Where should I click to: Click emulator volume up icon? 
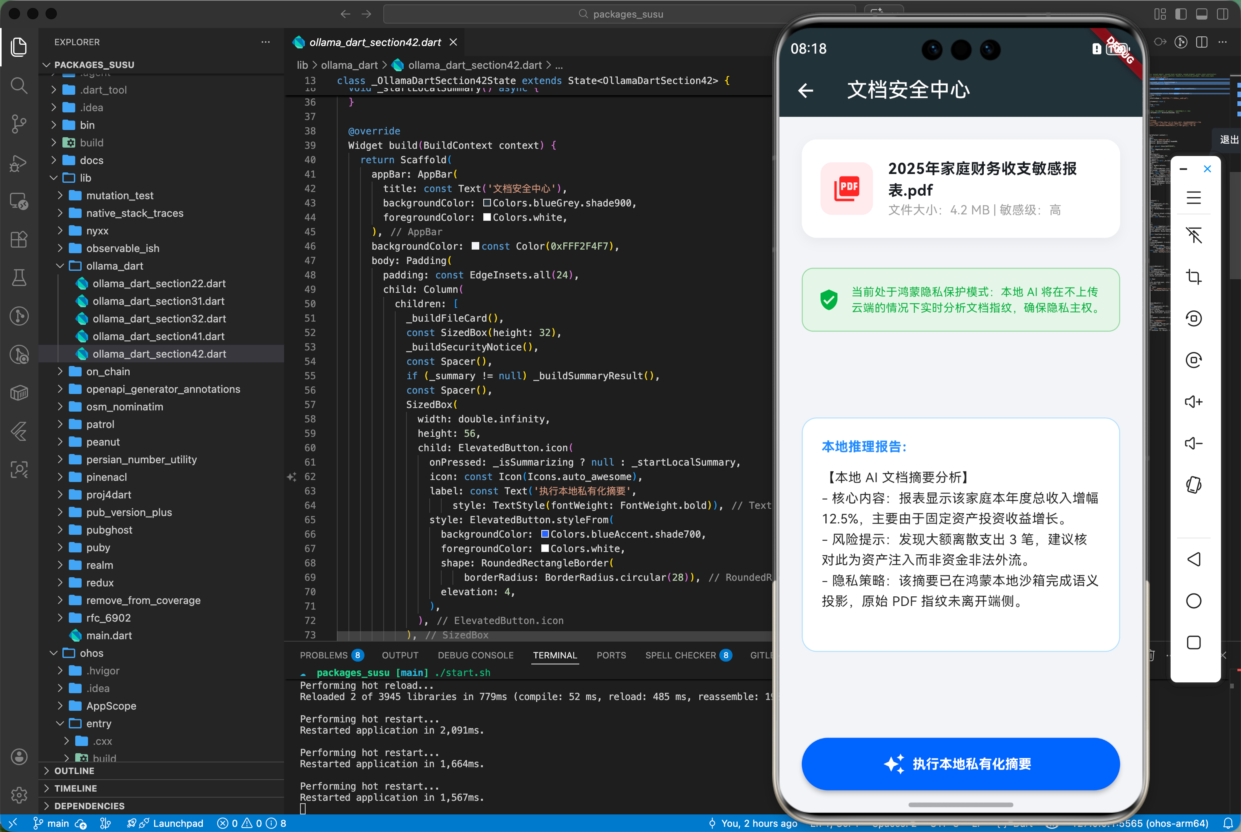[1193, 402]
